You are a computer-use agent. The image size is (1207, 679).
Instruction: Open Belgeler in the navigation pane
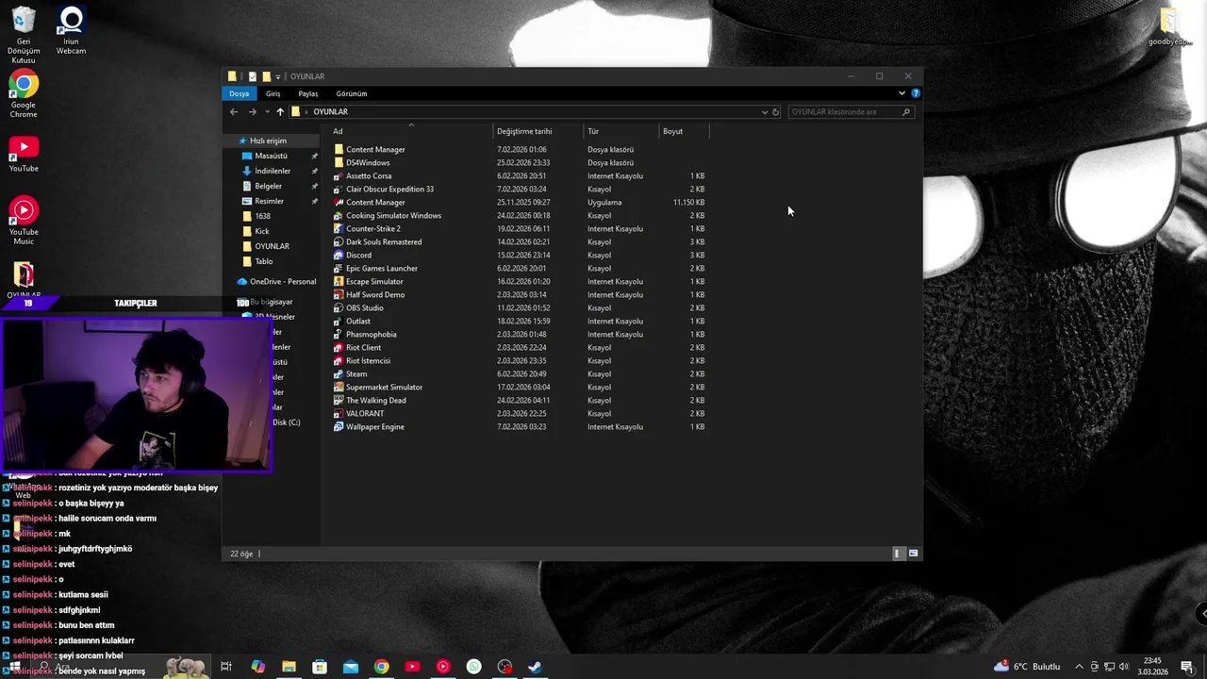[x=268, y=186]
